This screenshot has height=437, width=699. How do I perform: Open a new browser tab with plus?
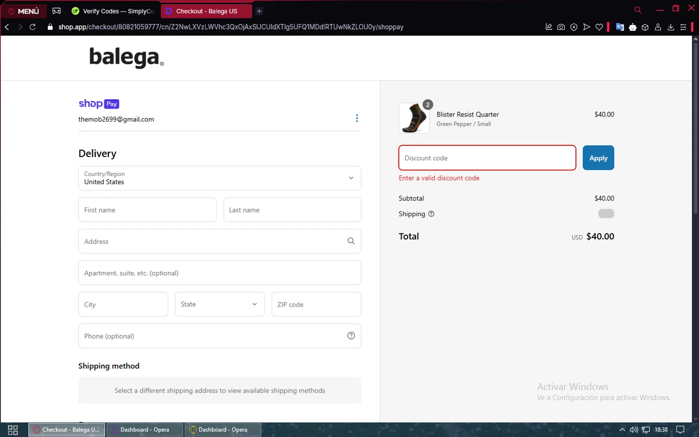tap(259, 11)
